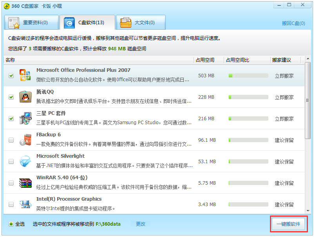
Task: Click the Office 2007 space ratio bar
Action: click(248, 75)
